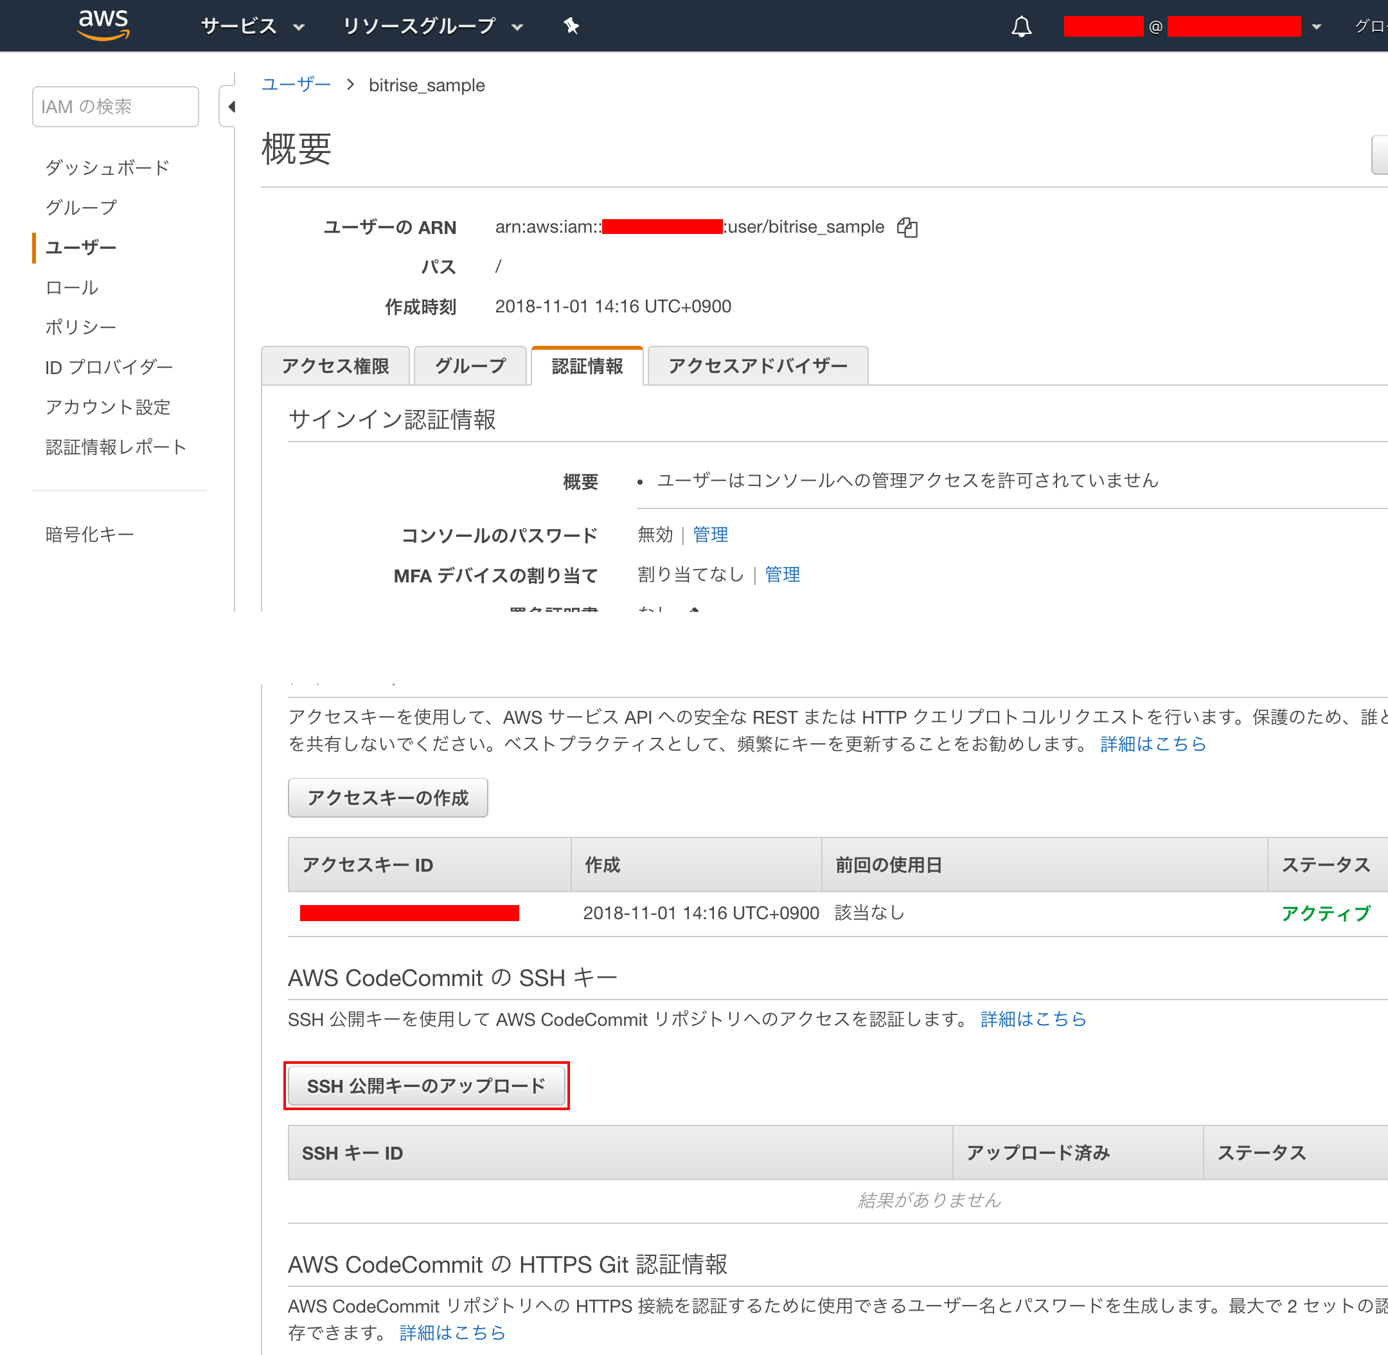Viewport: 1388px width, 1355px height.
Task: Open アカウント設定 in the sidebar
Action: tap(108, 407)
